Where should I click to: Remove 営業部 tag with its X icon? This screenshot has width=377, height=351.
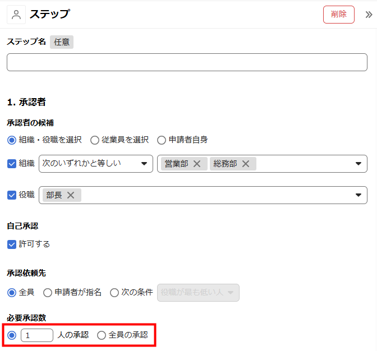tap(197, 164)
